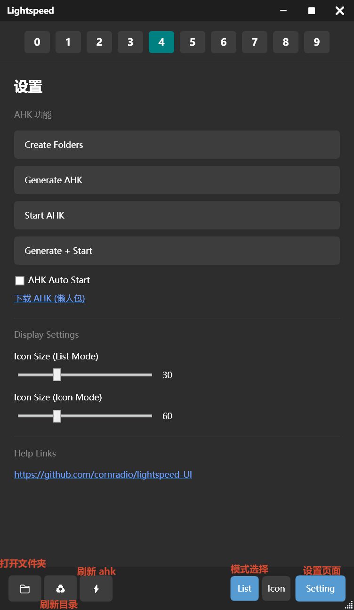
Task: Refresh AHK using the lightning bolt icon
Action: pyautogui.click(x=96, y=588)
